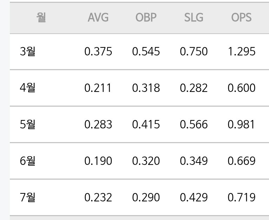The image size is (269, 220).
Task: Sort by the AVG column header
Action: 98,17
